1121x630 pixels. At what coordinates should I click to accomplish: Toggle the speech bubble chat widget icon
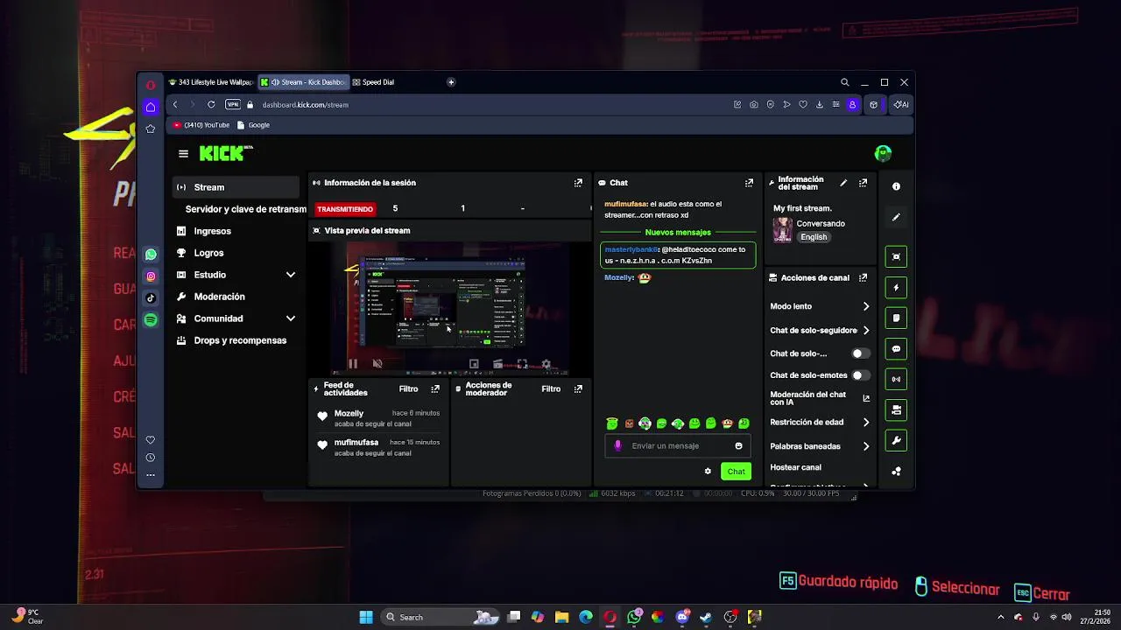pyautogui.click(x=896, y=349)
